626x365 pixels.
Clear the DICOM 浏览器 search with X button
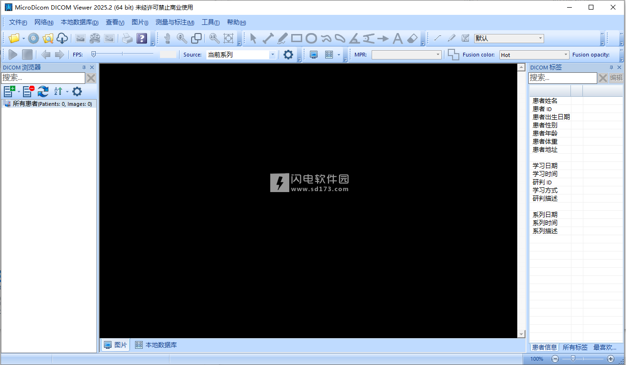click(x=91, y=78)
